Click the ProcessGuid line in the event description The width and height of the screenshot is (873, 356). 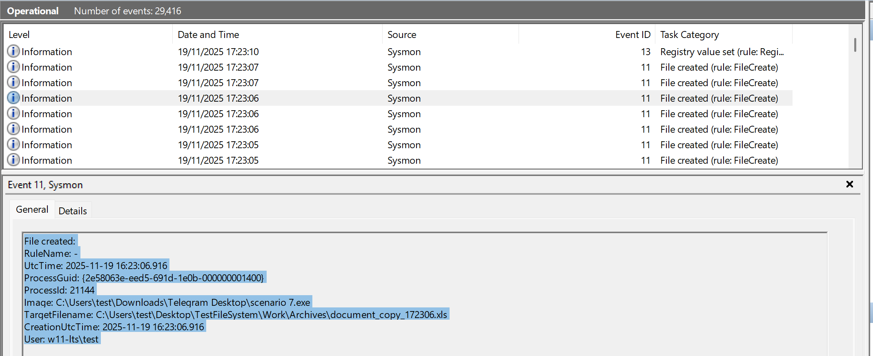pos(144,278)
